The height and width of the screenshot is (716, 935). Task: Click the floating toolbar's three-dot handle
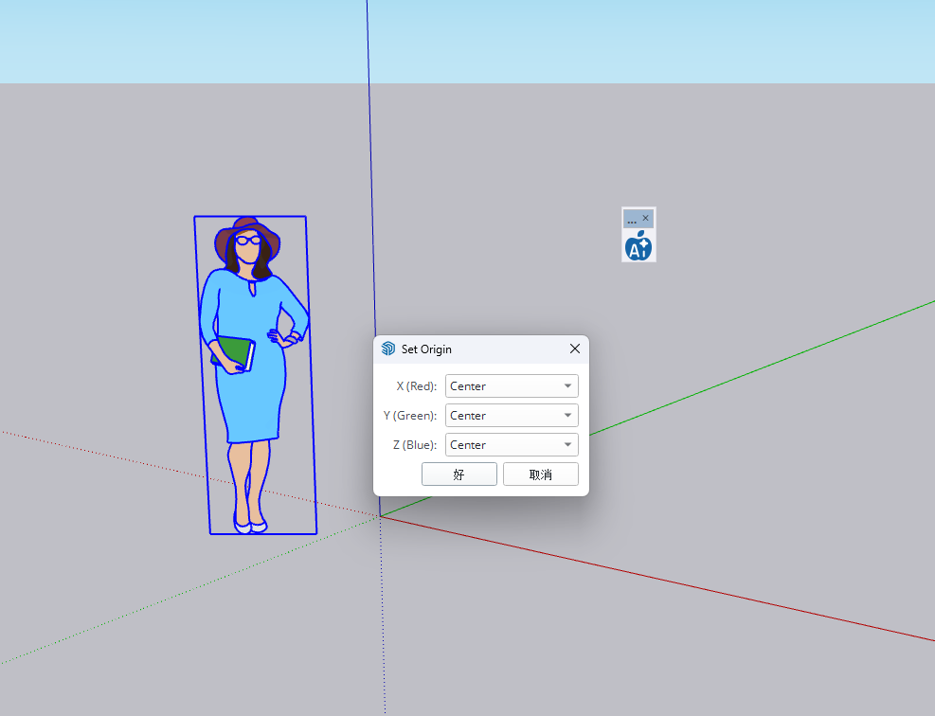click(632, 219)
